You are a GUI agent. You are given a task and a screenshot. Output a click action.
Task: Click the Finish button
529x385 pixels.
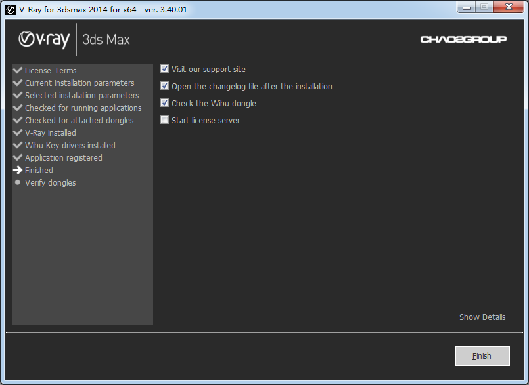[x=482, y=355]
